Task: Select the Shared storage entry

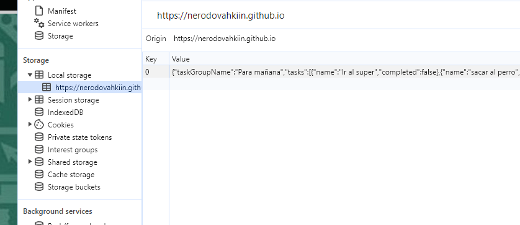Action: click(73, 162)
